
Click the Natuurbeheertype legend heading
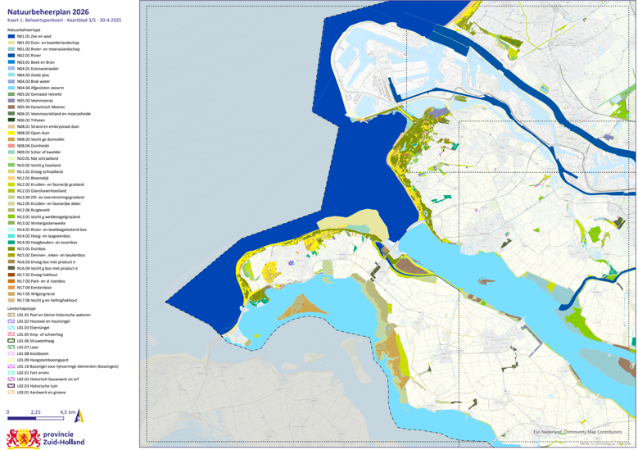(x=25, y=29)
